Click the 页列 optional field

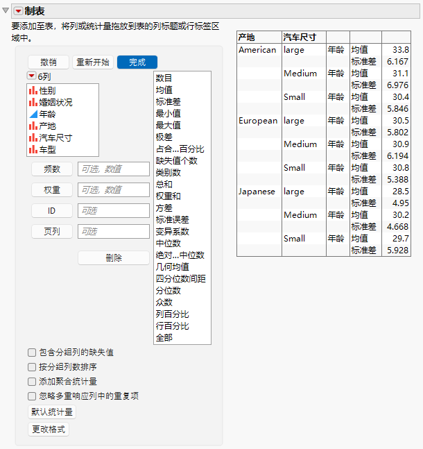coord(114,231)
